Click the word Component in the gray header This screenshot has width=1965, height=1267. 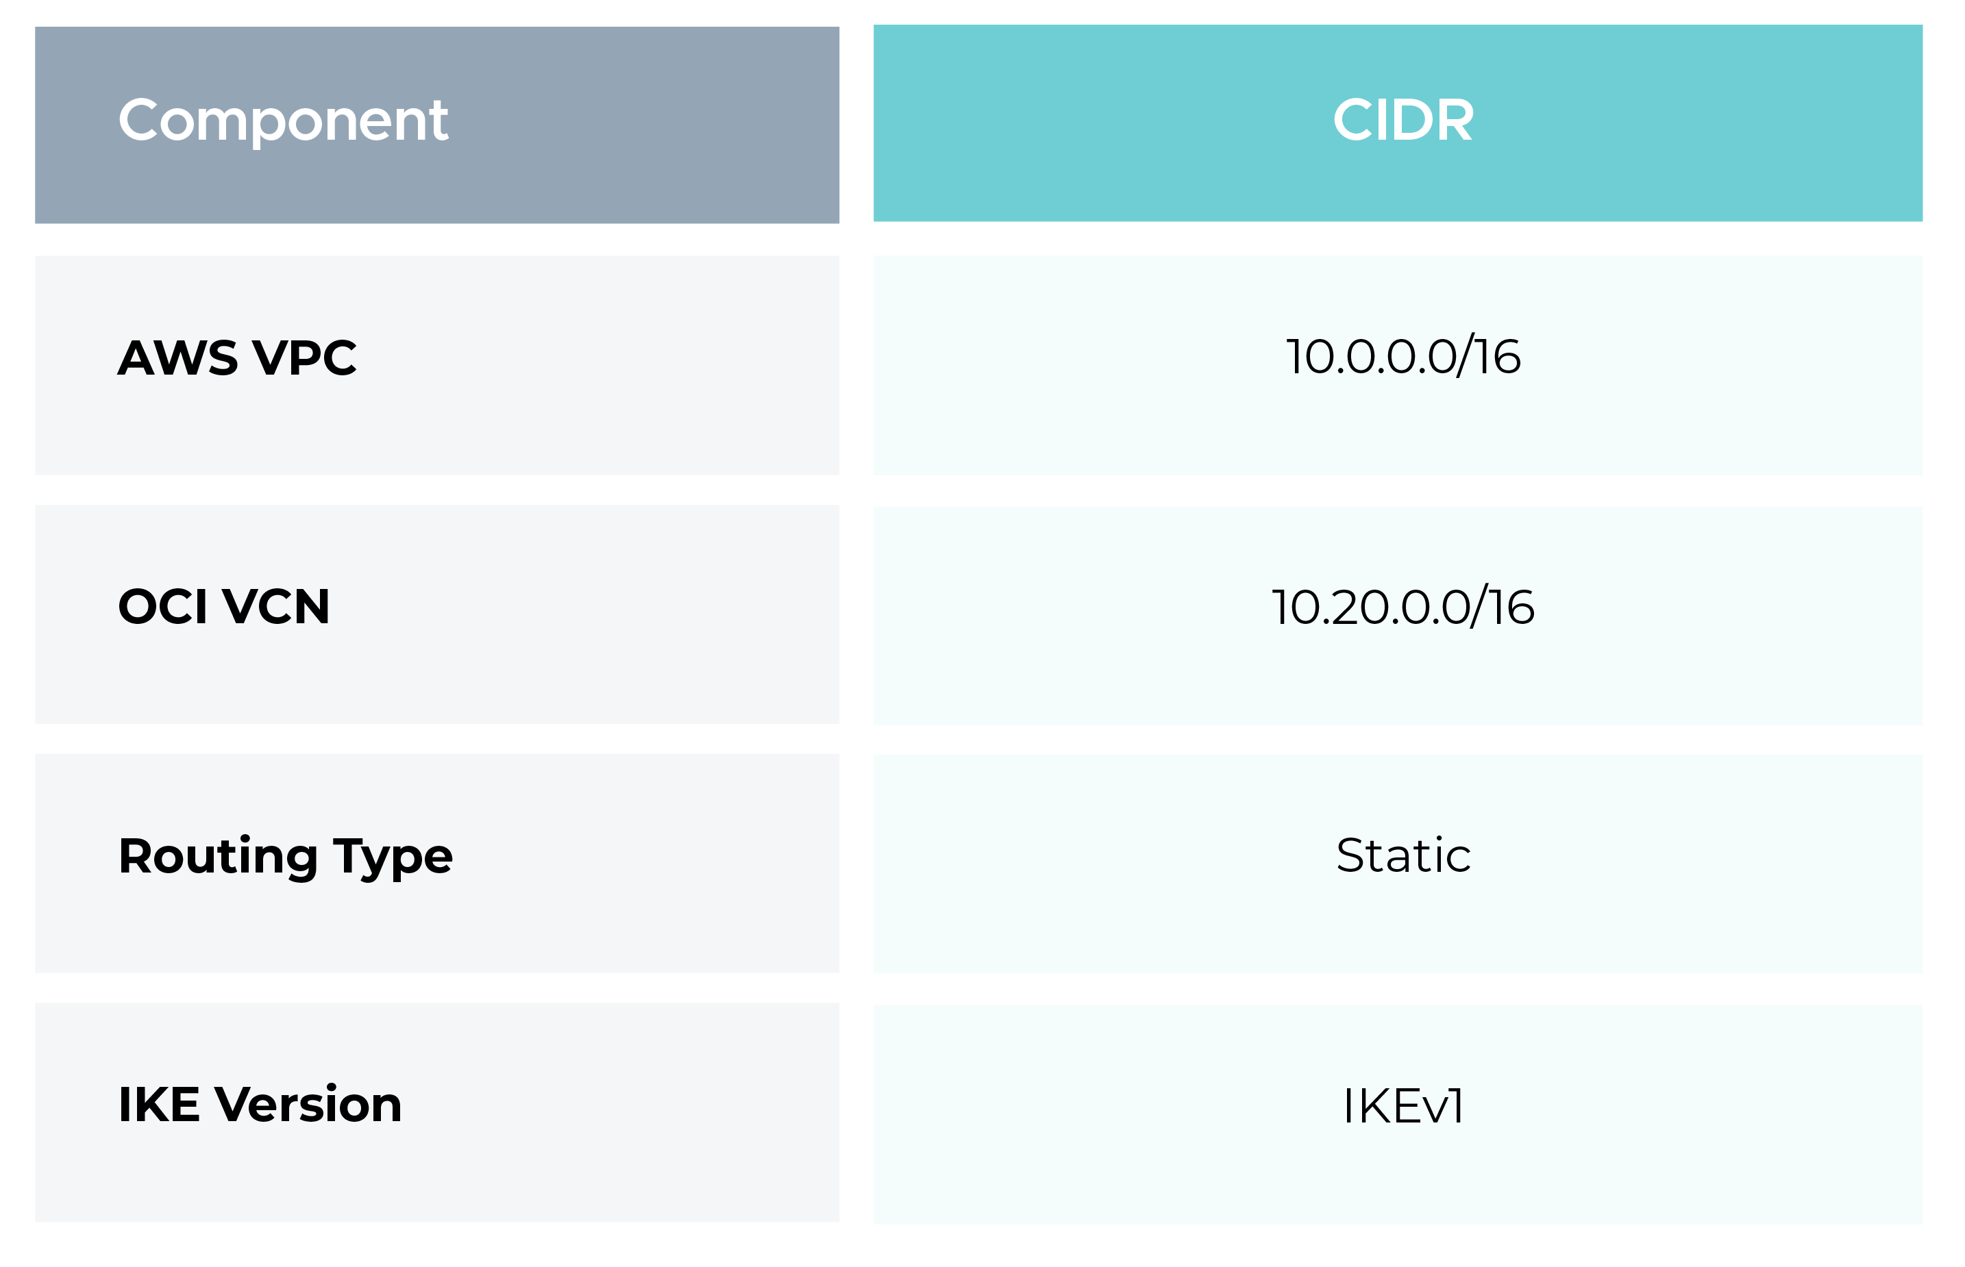click(283, 120)
